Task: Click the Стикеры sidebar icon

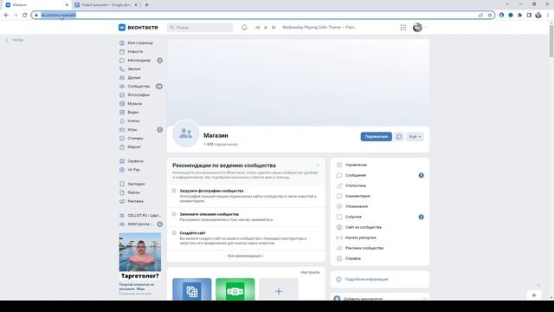Action: coord(122,139)
